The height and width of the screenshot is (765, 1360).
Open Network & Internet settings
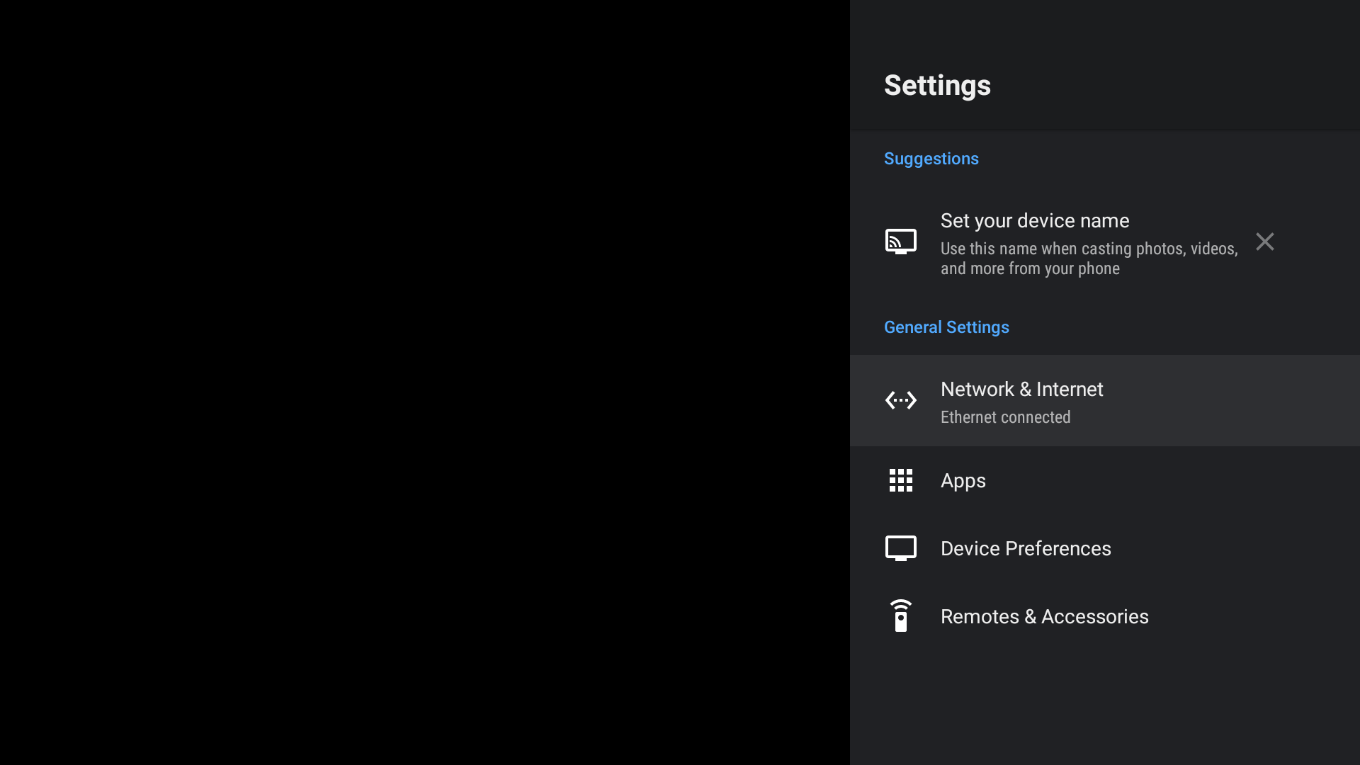pos(1105,400)
